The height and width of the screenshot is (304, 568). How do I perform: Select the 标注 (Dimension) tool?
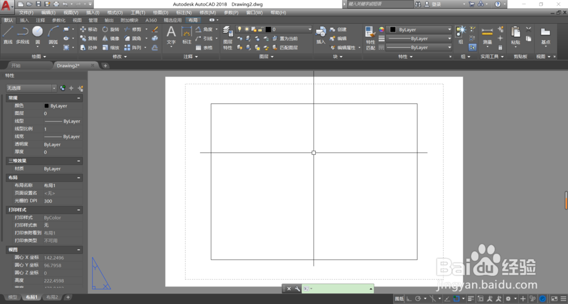point(186,36)
